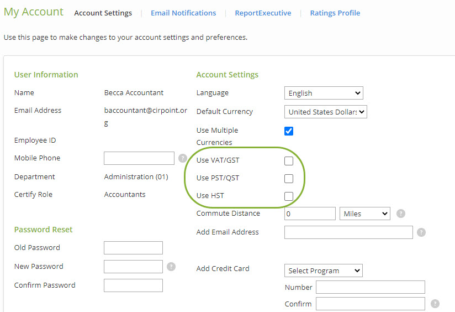Image resolution: width=455 pixels, height=312 pixels.
Task: Uncheck the Use Multiple Currencies checkbox
Action: pos(289,131)
